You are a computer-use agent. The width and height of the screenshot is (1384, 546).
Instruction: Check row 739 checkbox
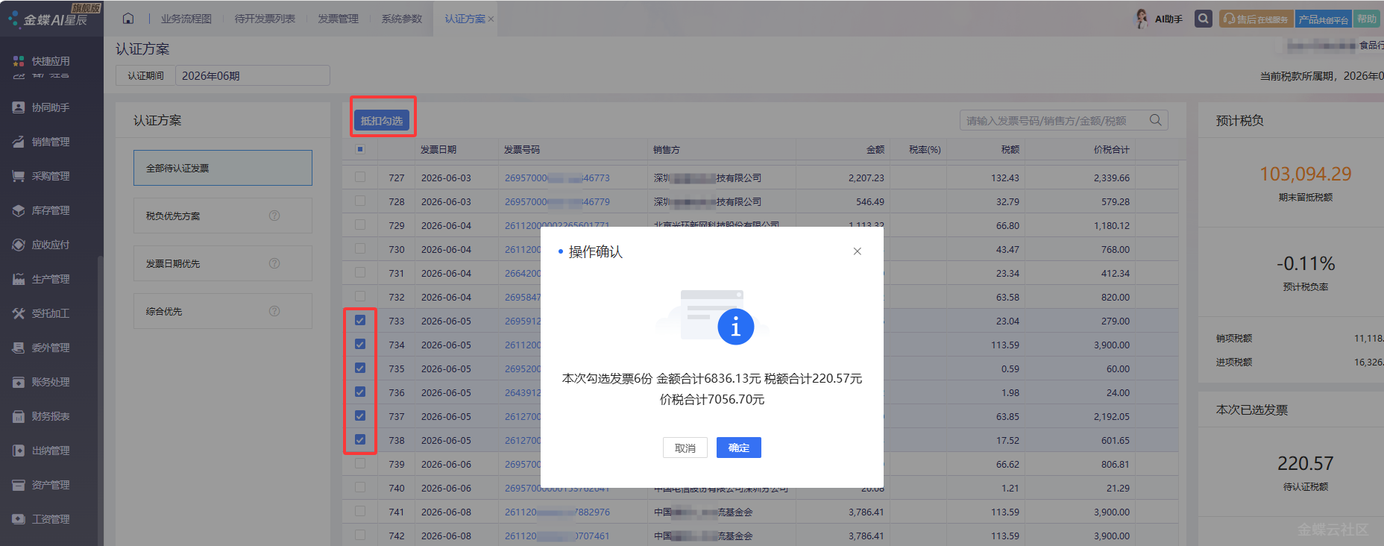click(360, 464)
